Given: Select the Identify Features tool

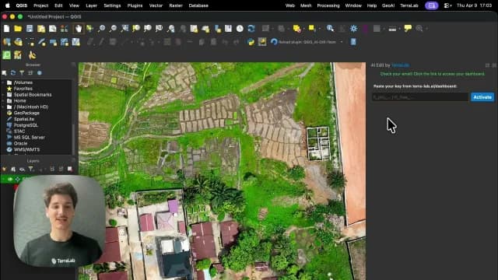Looking at the screenshot, I should [x=330, y=29].
